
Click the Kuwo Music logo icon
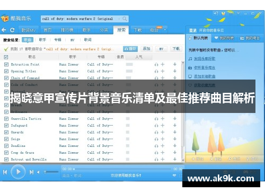click(5, 18)
